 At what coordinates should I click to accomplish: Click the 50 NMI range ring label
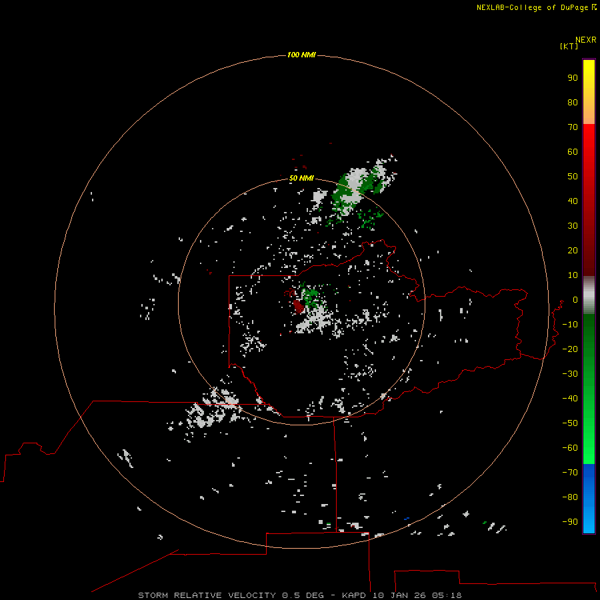301,178
